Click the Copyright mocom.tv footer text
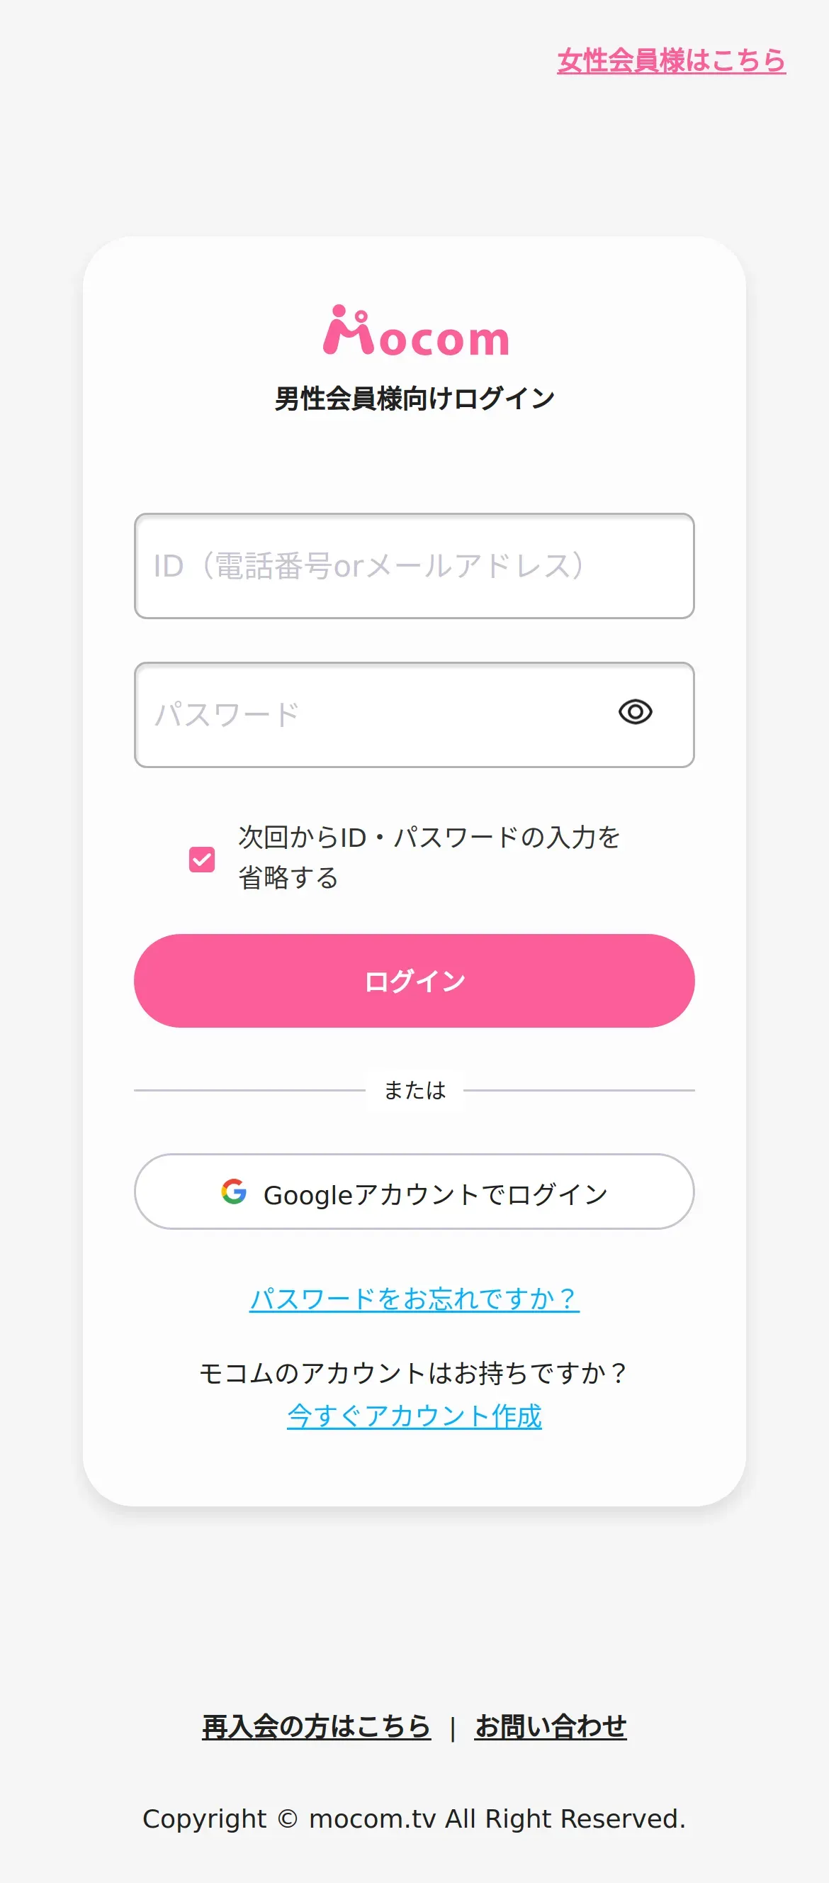The width and height of the screenshot is (829, 1883). [414, 1818]
